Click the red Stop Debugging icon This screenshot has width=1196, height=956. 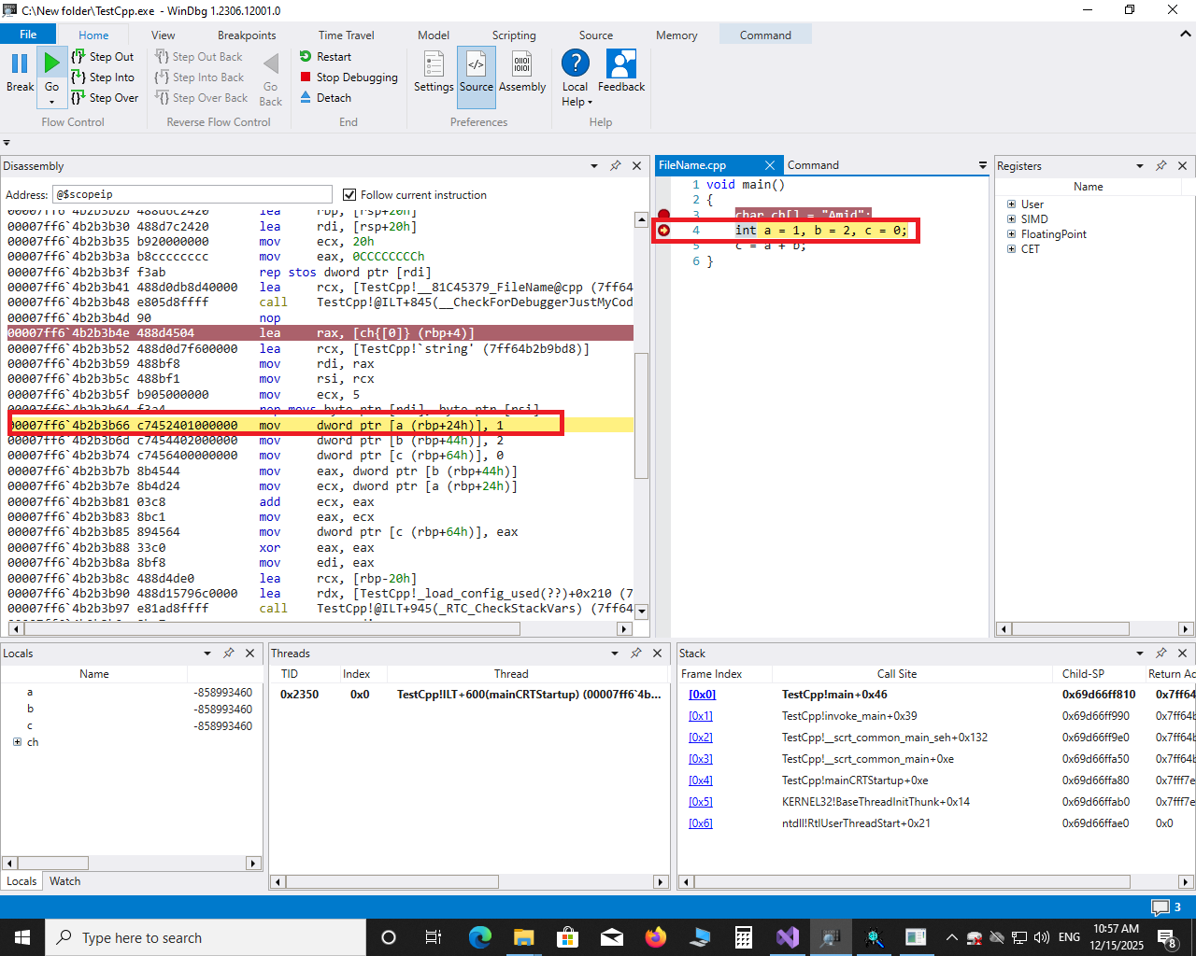306,77
